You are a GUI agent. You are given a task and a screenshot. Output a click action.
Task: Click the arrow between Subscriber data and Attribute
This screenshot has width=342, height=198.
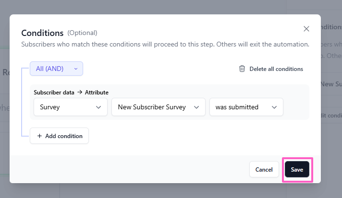80,92
